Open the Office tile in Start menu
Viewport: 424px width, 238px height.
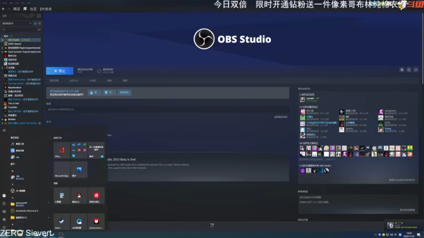61,150
